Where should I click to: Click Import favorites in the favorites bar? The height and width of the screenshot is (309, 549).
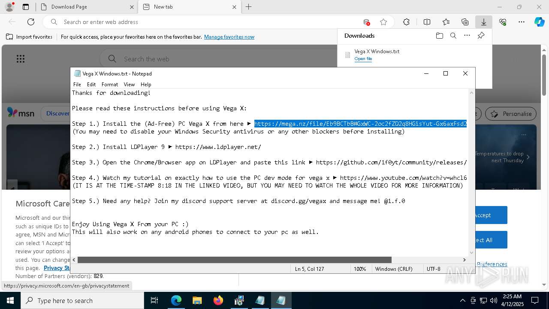tap(29, 37)
